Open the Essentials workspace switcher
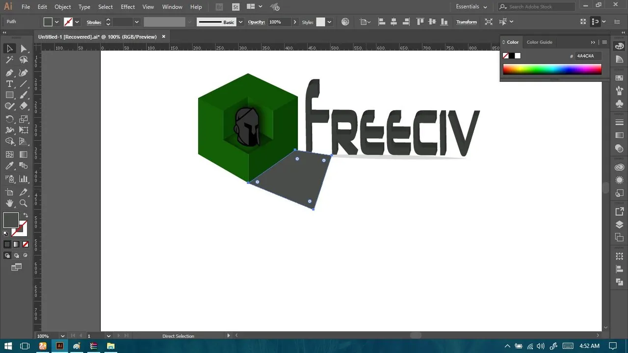628x353 pixels. [471, 7]
